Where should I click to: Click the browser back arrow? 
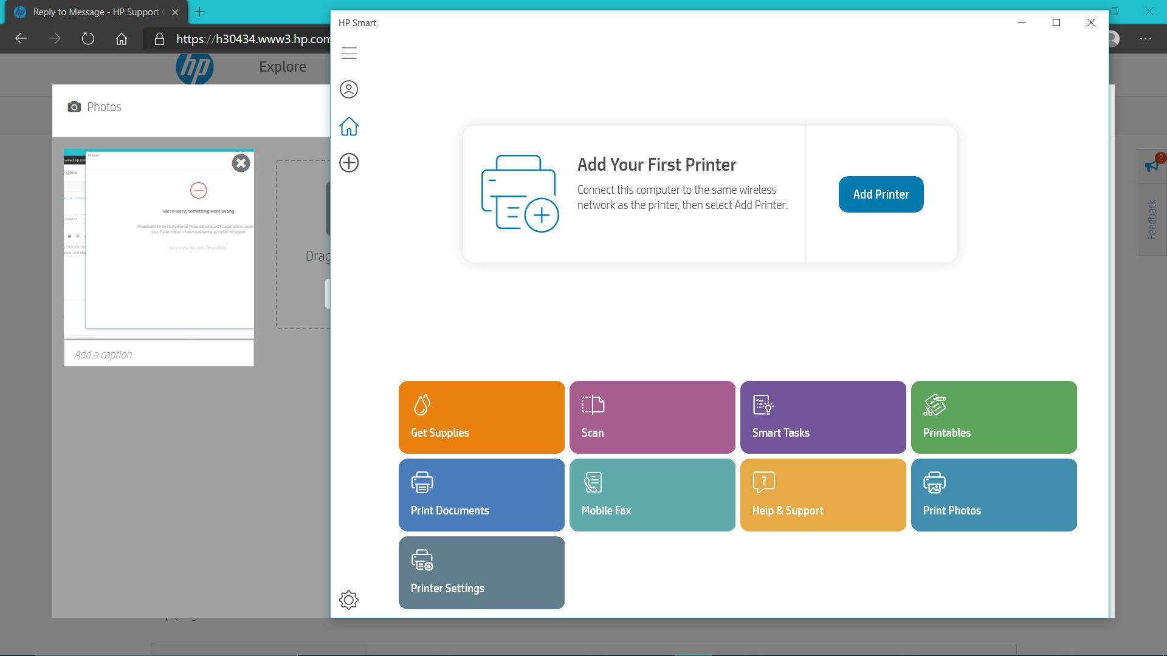tap(22, 38)
